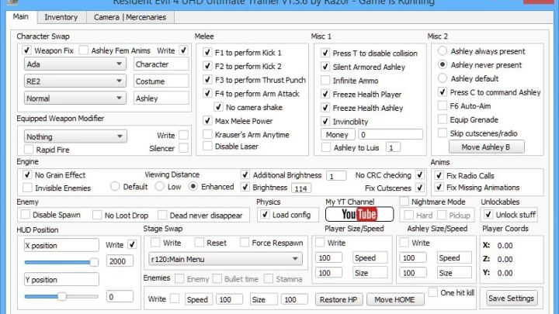
Task: Toggle No camera shake checkbox
Action: [x=218, y=107]
